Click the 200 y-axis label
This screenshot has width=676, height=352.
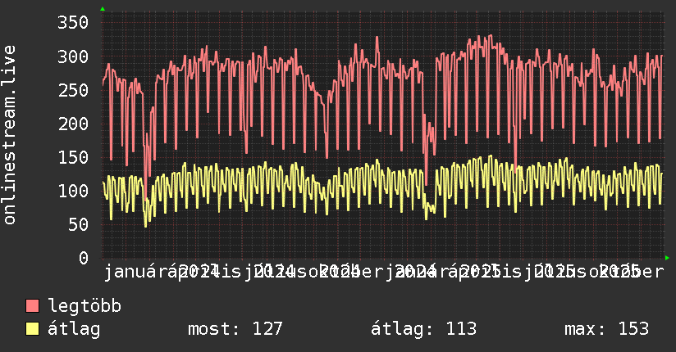[x=73, y=124]
